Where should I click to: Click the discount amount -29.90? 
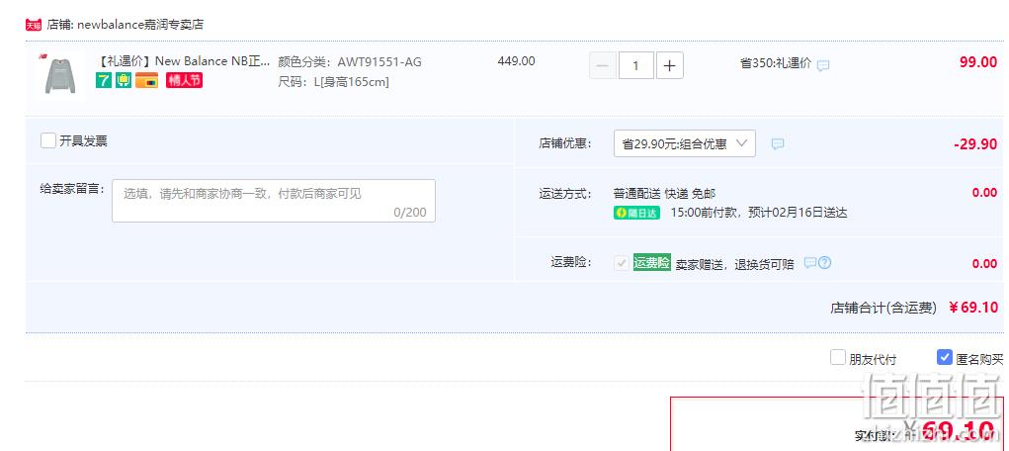(975, 143)
